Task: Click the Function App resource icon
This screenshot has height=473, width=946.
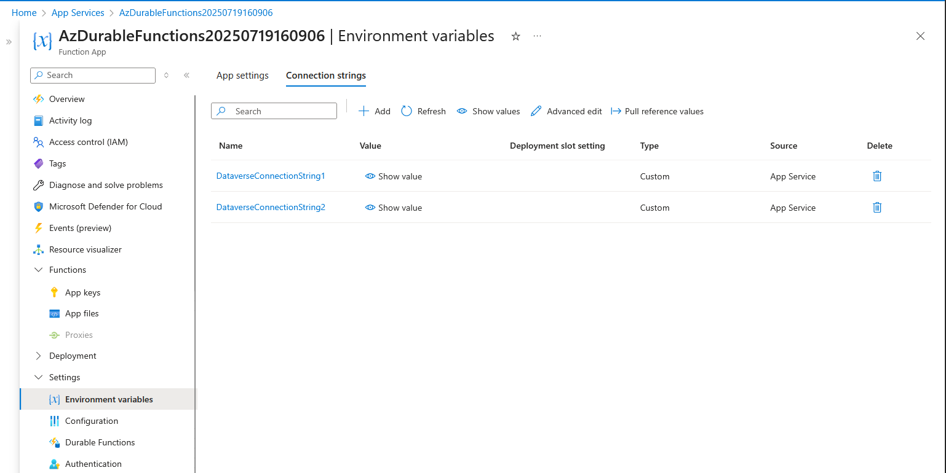Action: pyautogui.click(x=42, y=41)
